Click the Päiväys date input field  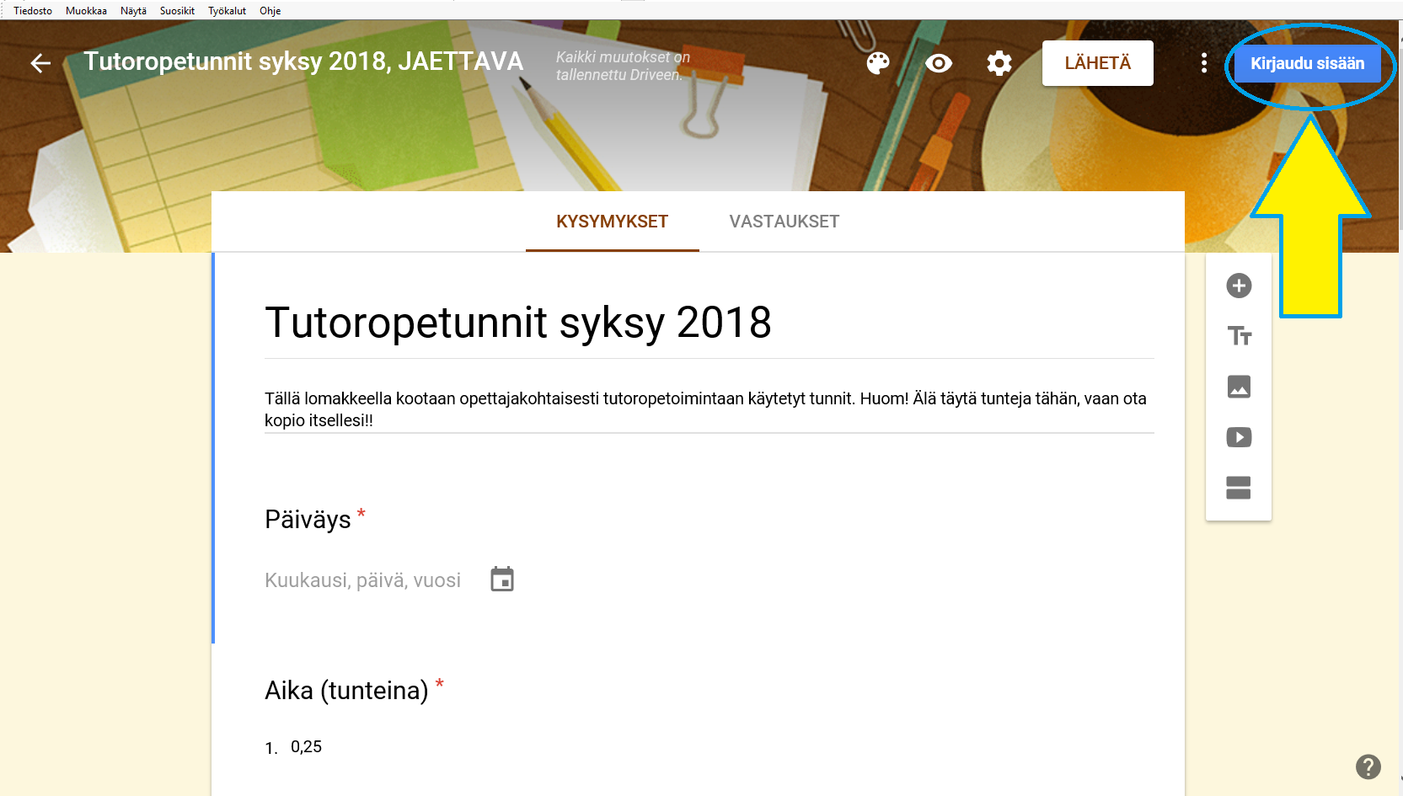click(362, 580)
